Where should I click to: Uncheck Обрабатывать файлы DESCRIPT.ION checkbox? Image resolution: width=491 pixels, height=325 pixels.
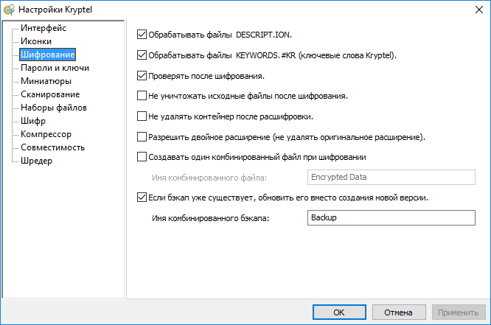pyautogui.click(x=142, y=34)
